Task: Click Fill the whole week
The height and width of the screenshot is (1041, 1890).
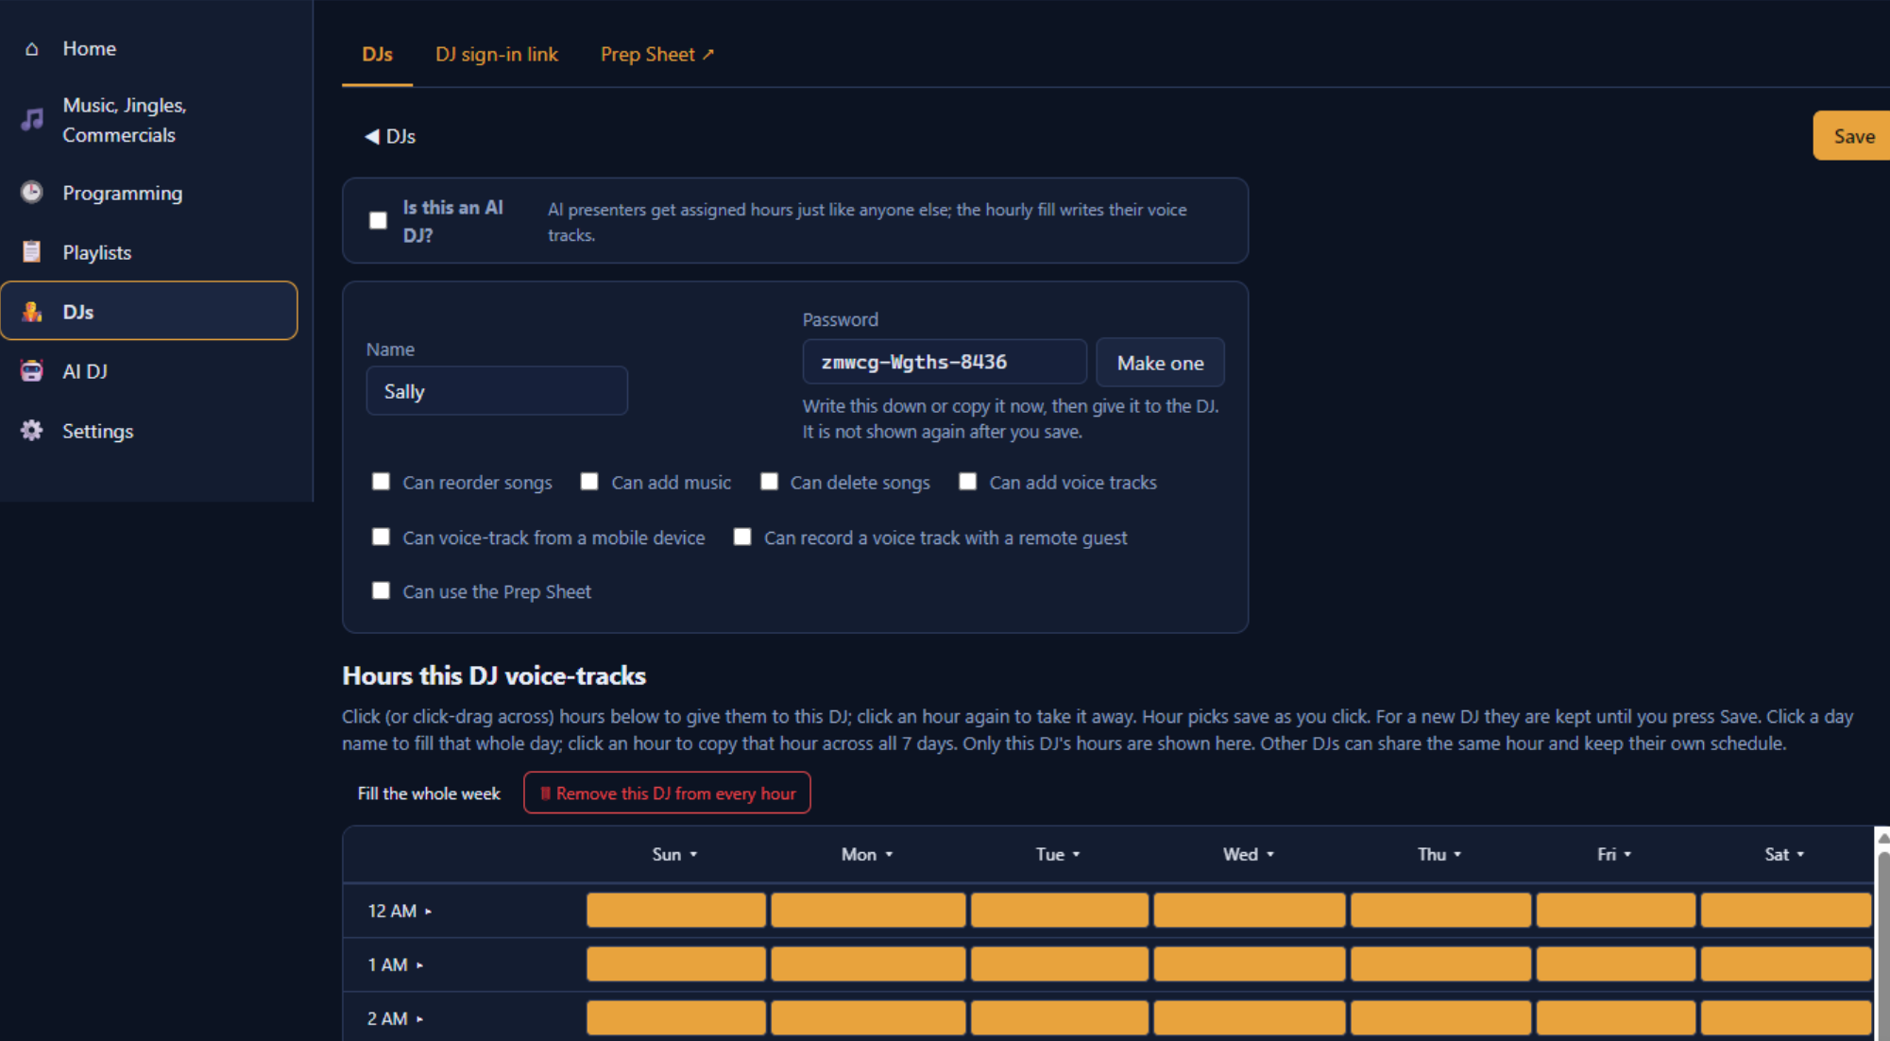Action: (429, 794)
